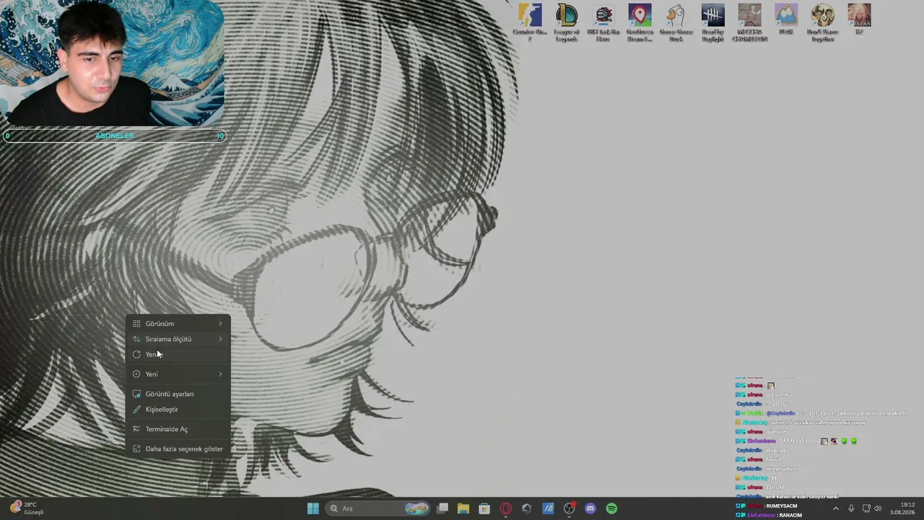Open File Explorer from the taskbar
Viewport: 924px width, 520px height.
coord(463,508)
